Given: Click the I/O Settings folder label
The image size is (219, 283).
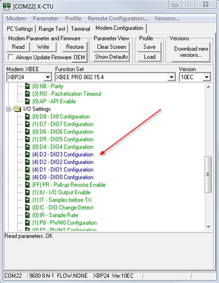Looking at the screenshot, I should 37,109.
